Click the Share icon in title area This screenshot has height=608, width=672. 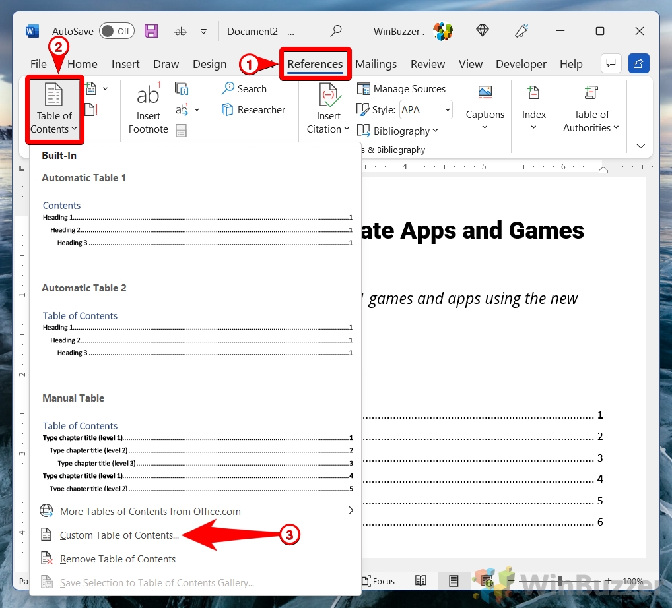[638, 63]
